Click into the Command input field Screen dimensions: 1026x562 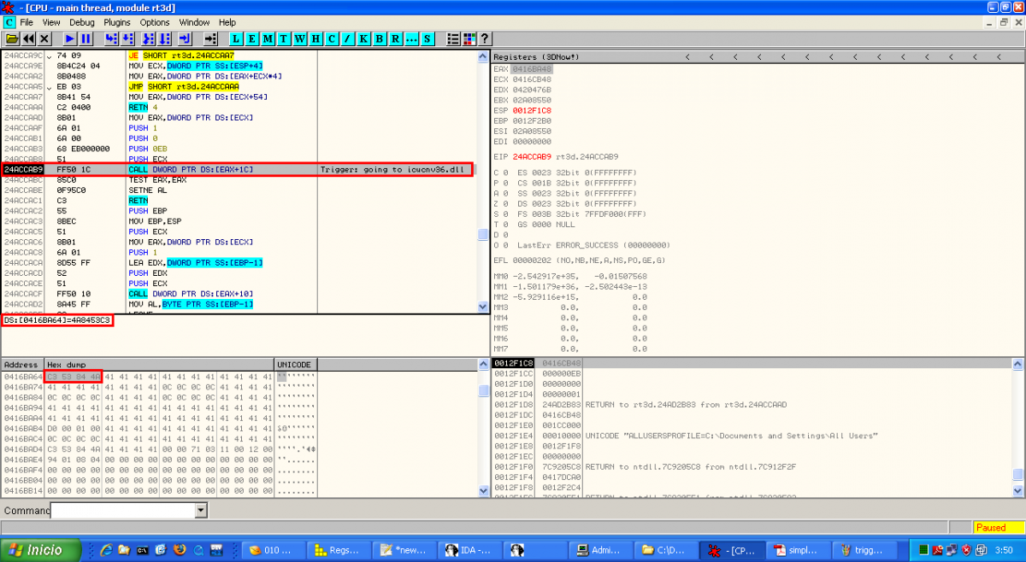click(x=122, y=511)
